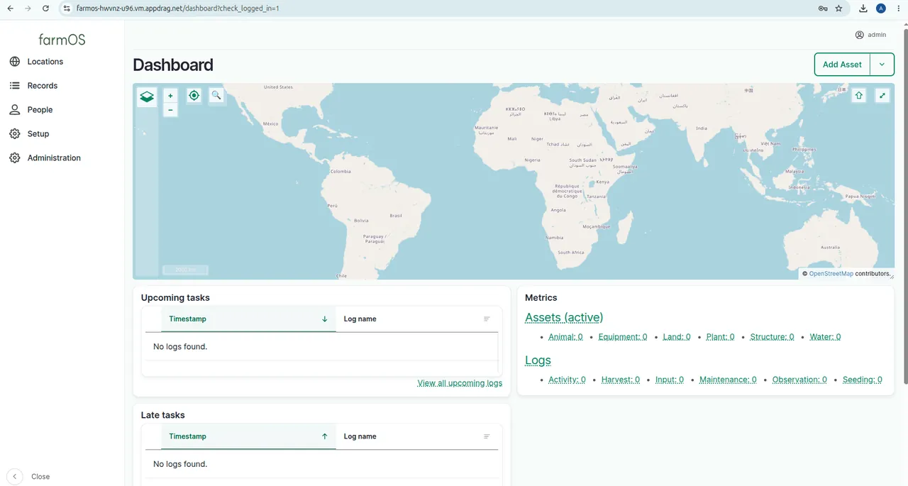
Task: Click the Land: 0 metric link
Action: 677,337
